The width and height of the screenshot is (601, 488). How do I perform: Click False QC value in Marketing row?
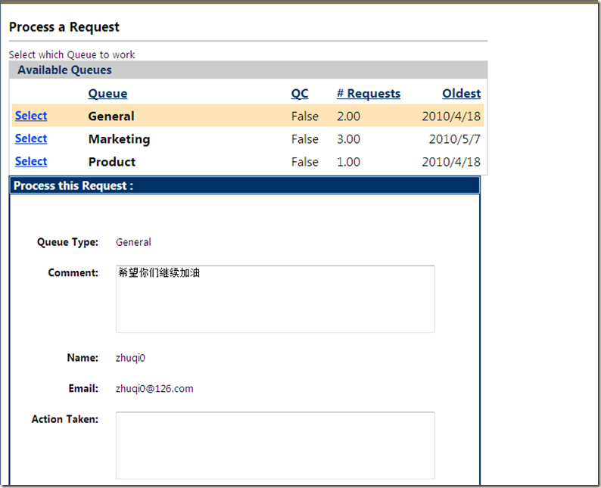305,139
